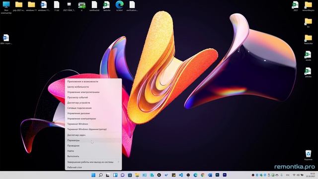Image resolution: width=318 pixels, height=179 pixels.
Task: Launch Терминал Windows (Администратор) entry
Action: [x=93, y=129]
